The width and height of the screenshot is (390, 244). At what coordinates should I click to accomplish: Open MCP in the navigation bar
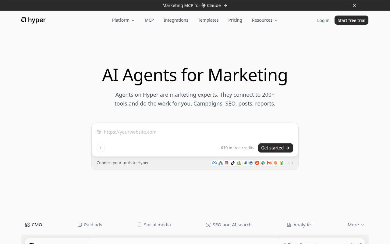point(149,20)
